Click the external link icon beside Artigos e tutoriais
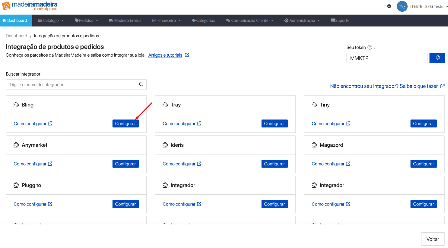Viewport: 448px width, 248px height. point(187,55)
